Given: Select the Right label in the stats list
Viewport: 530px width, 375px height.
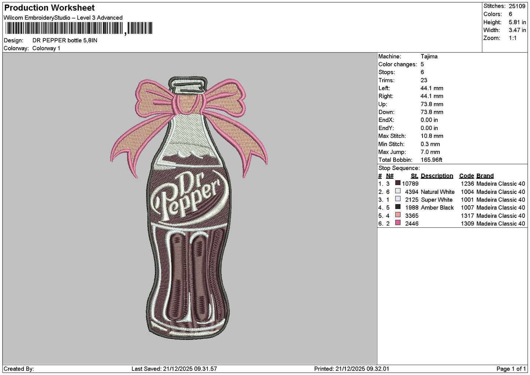Looking at the screenshot, I should 386,96.
